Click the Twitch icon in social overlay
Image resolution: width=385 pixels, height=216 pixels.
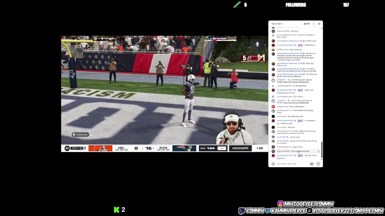[242, 211]
